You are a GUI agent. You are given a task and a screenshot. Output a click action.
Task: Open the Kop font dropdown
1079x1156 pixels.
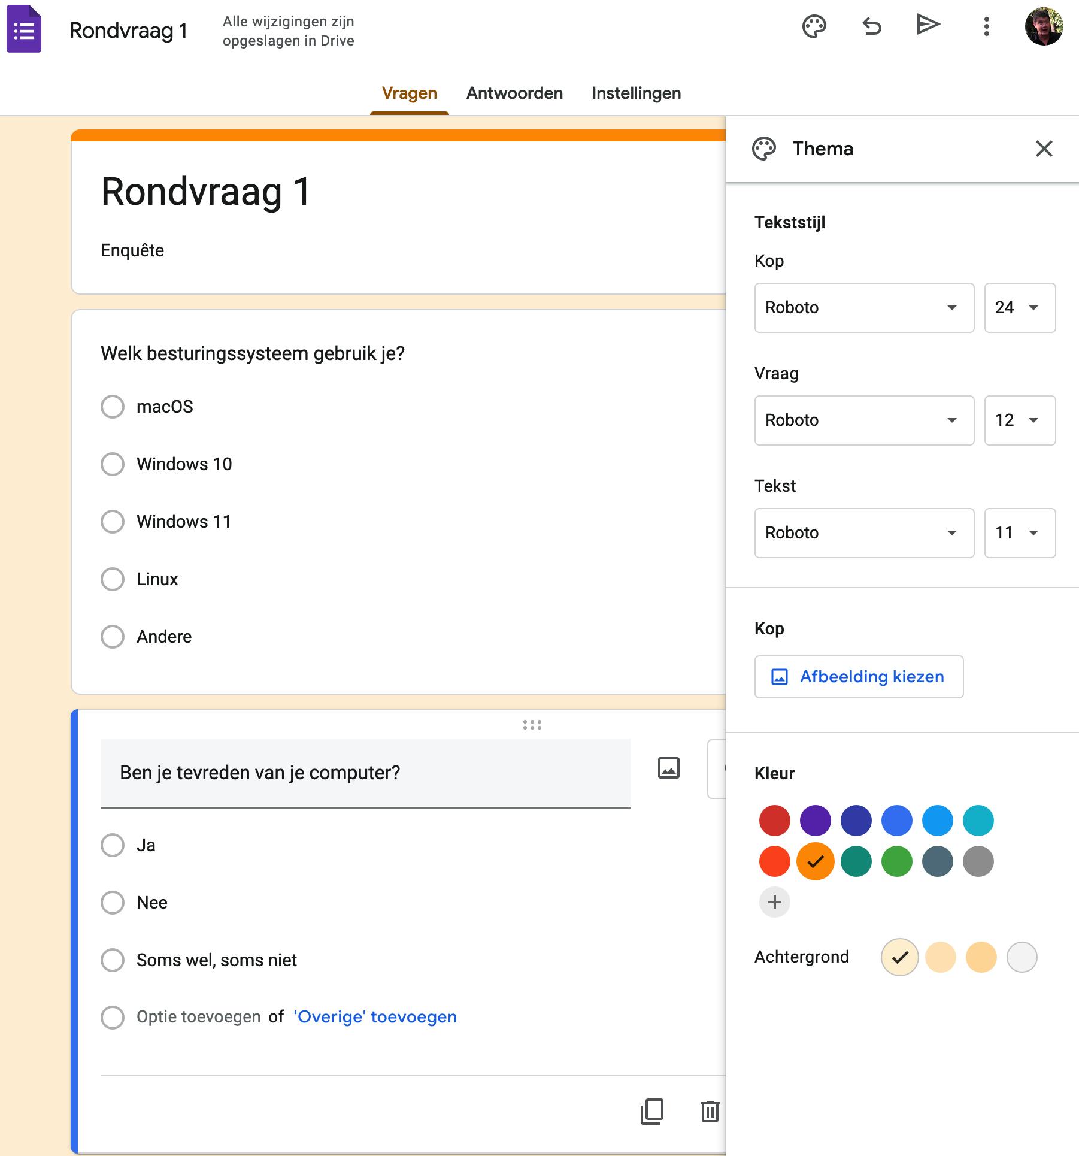(863, 308)
